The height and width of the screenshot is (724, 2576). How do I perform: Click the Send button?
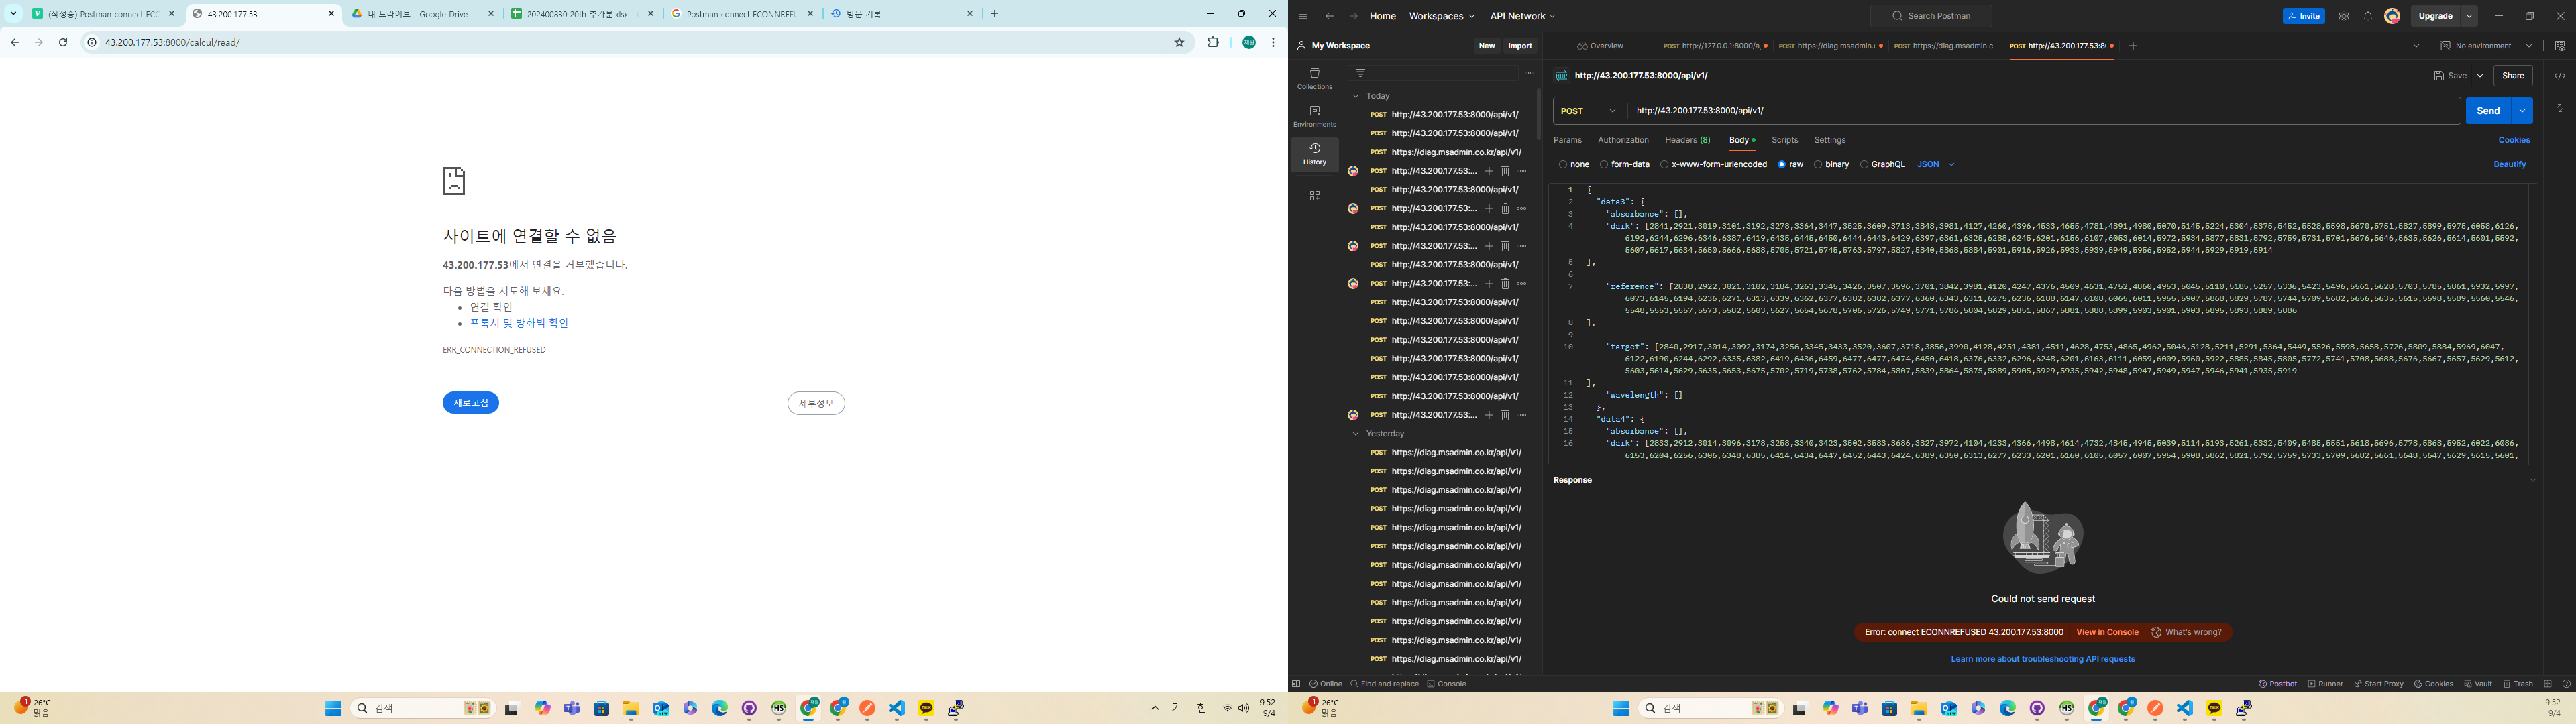pos(2488,111)
